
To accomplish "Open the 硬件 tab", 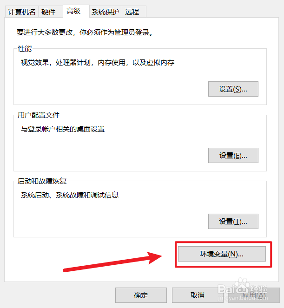I will tap(48, 12).
